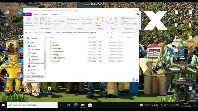The height and width of the screenshot is (111, 198).
Task: Open the recent locations dropdown arrow
Action: click(x=34, y=33)
